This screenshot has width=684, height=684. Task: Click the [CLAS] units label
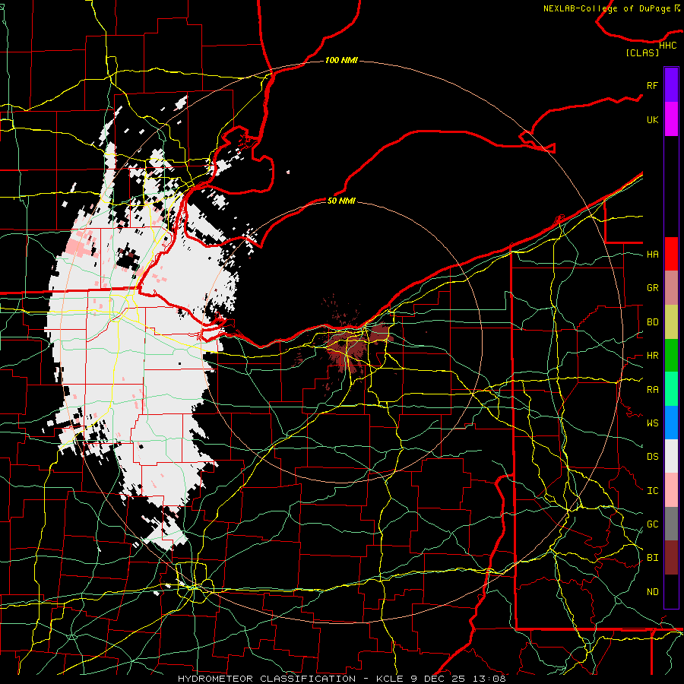pos(642,52)
